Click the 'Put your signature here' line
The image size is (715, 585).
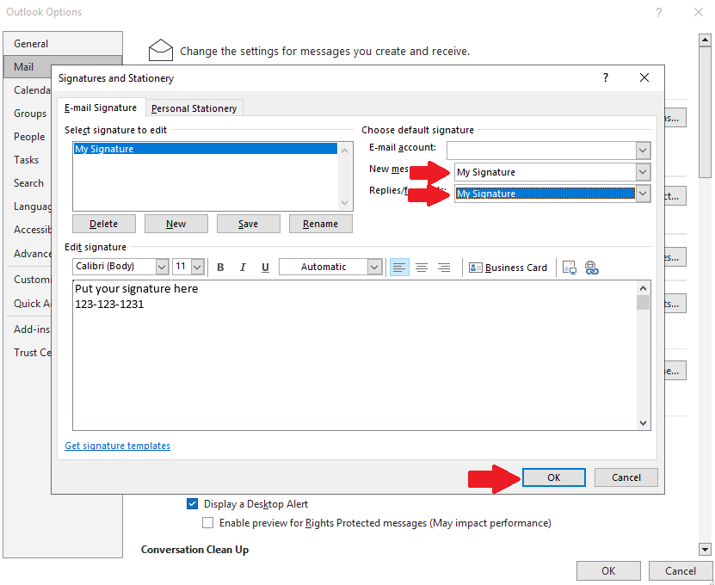(x=136, y=288)
